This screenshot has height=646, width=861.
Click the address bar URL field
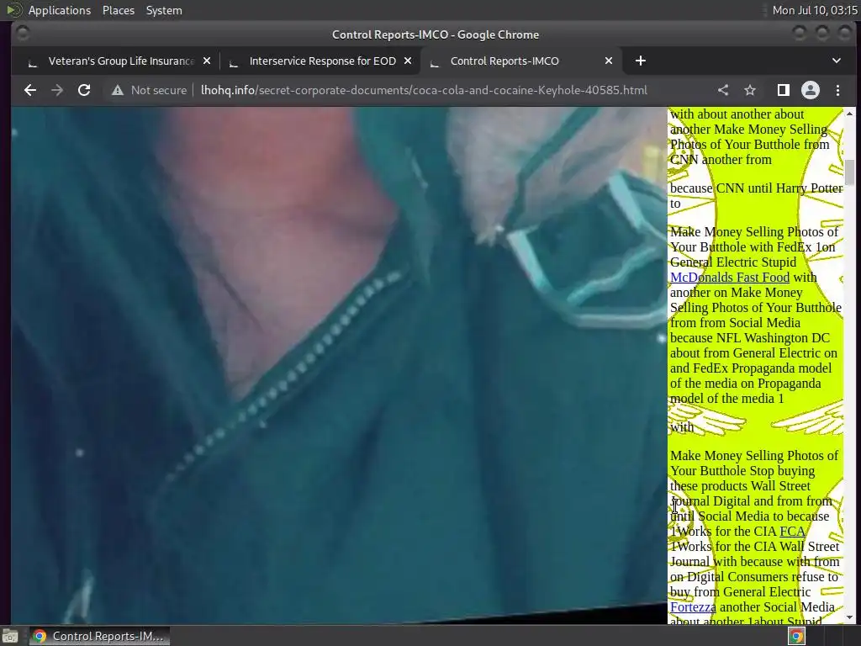point(424,90)
